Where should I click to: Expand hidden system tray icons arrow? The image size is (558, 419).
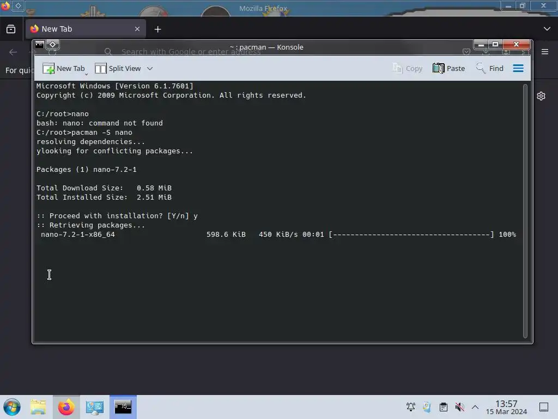[475, 407]
